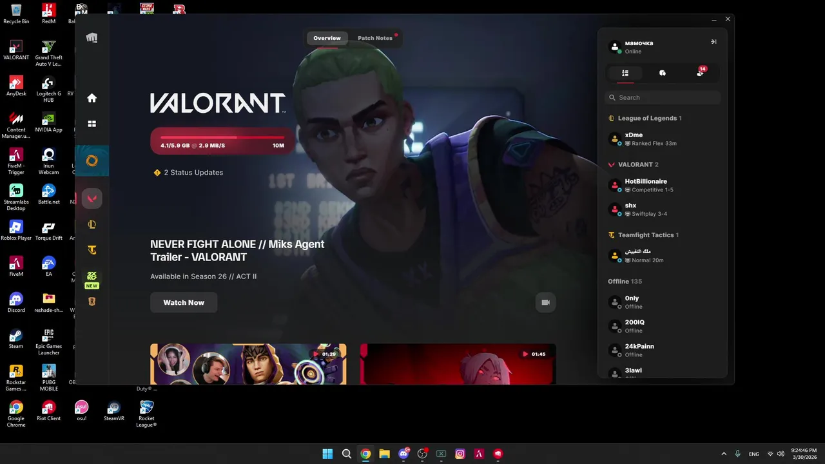This screenshot has width=825, height=464.
Task: Open the VALORANT desktop shortcut
Action: [16, 51]
